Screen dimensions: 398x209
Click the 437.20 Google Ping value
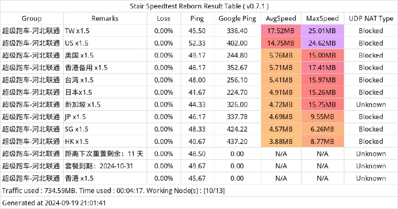(237, 141)
